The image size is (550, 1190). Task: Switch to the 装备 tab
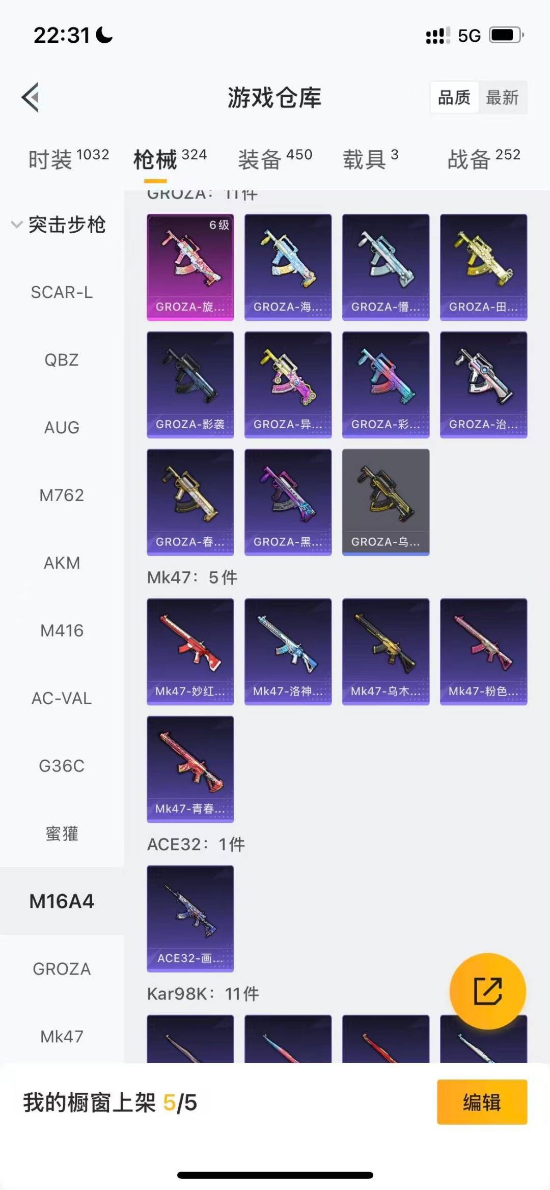[275, 159]
